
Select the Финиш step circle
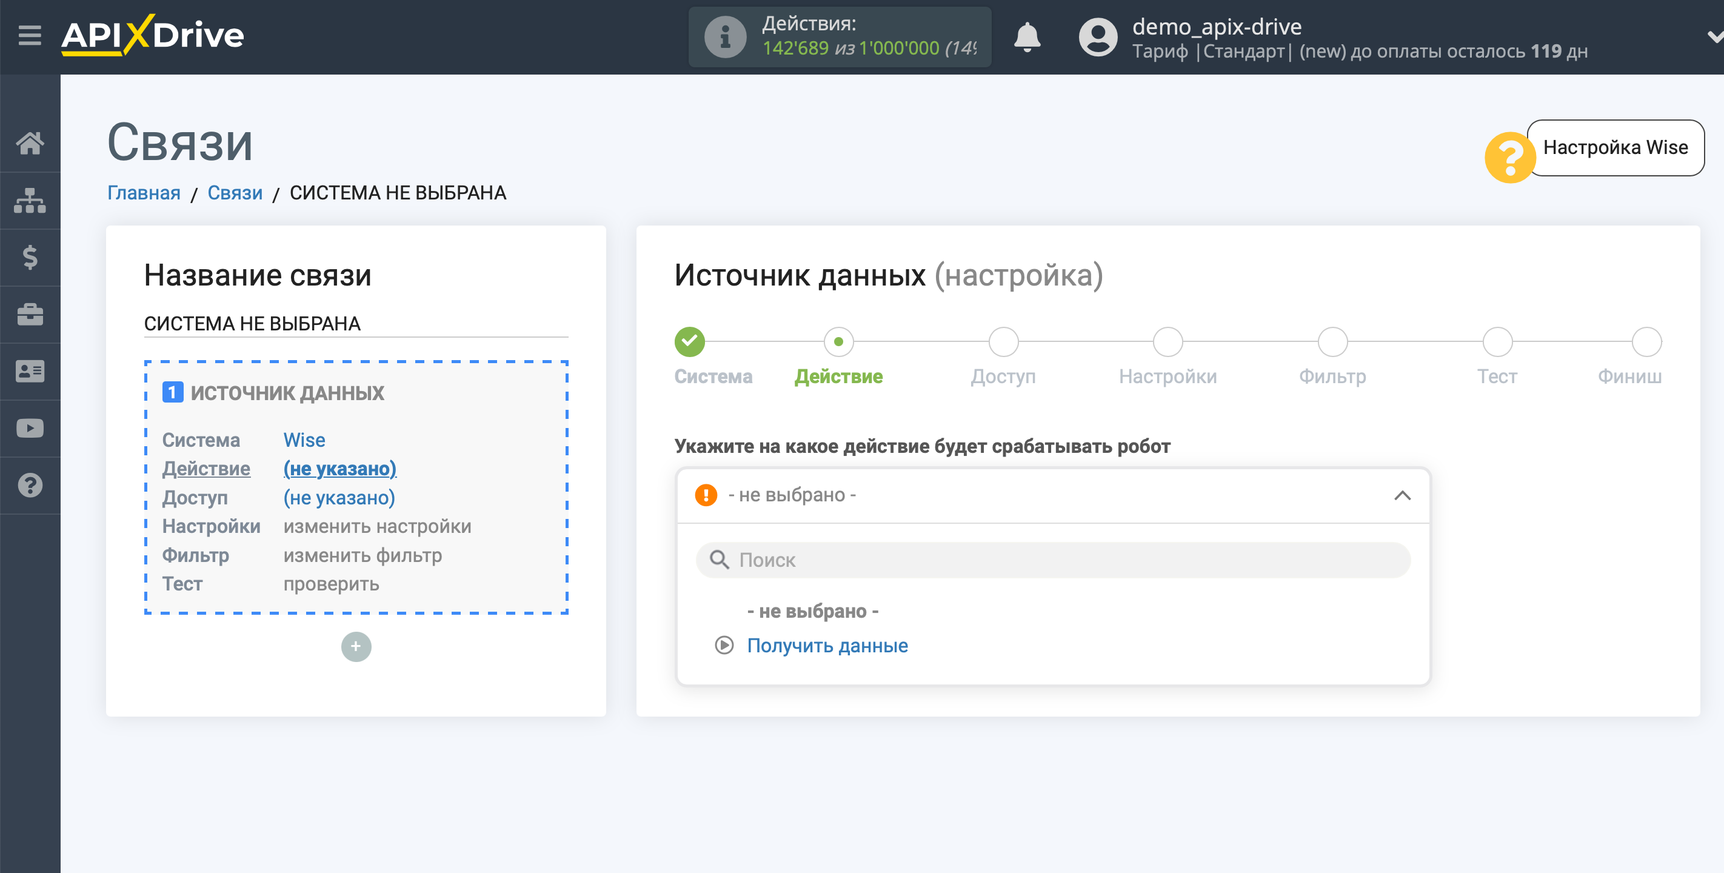point(1646,341)
